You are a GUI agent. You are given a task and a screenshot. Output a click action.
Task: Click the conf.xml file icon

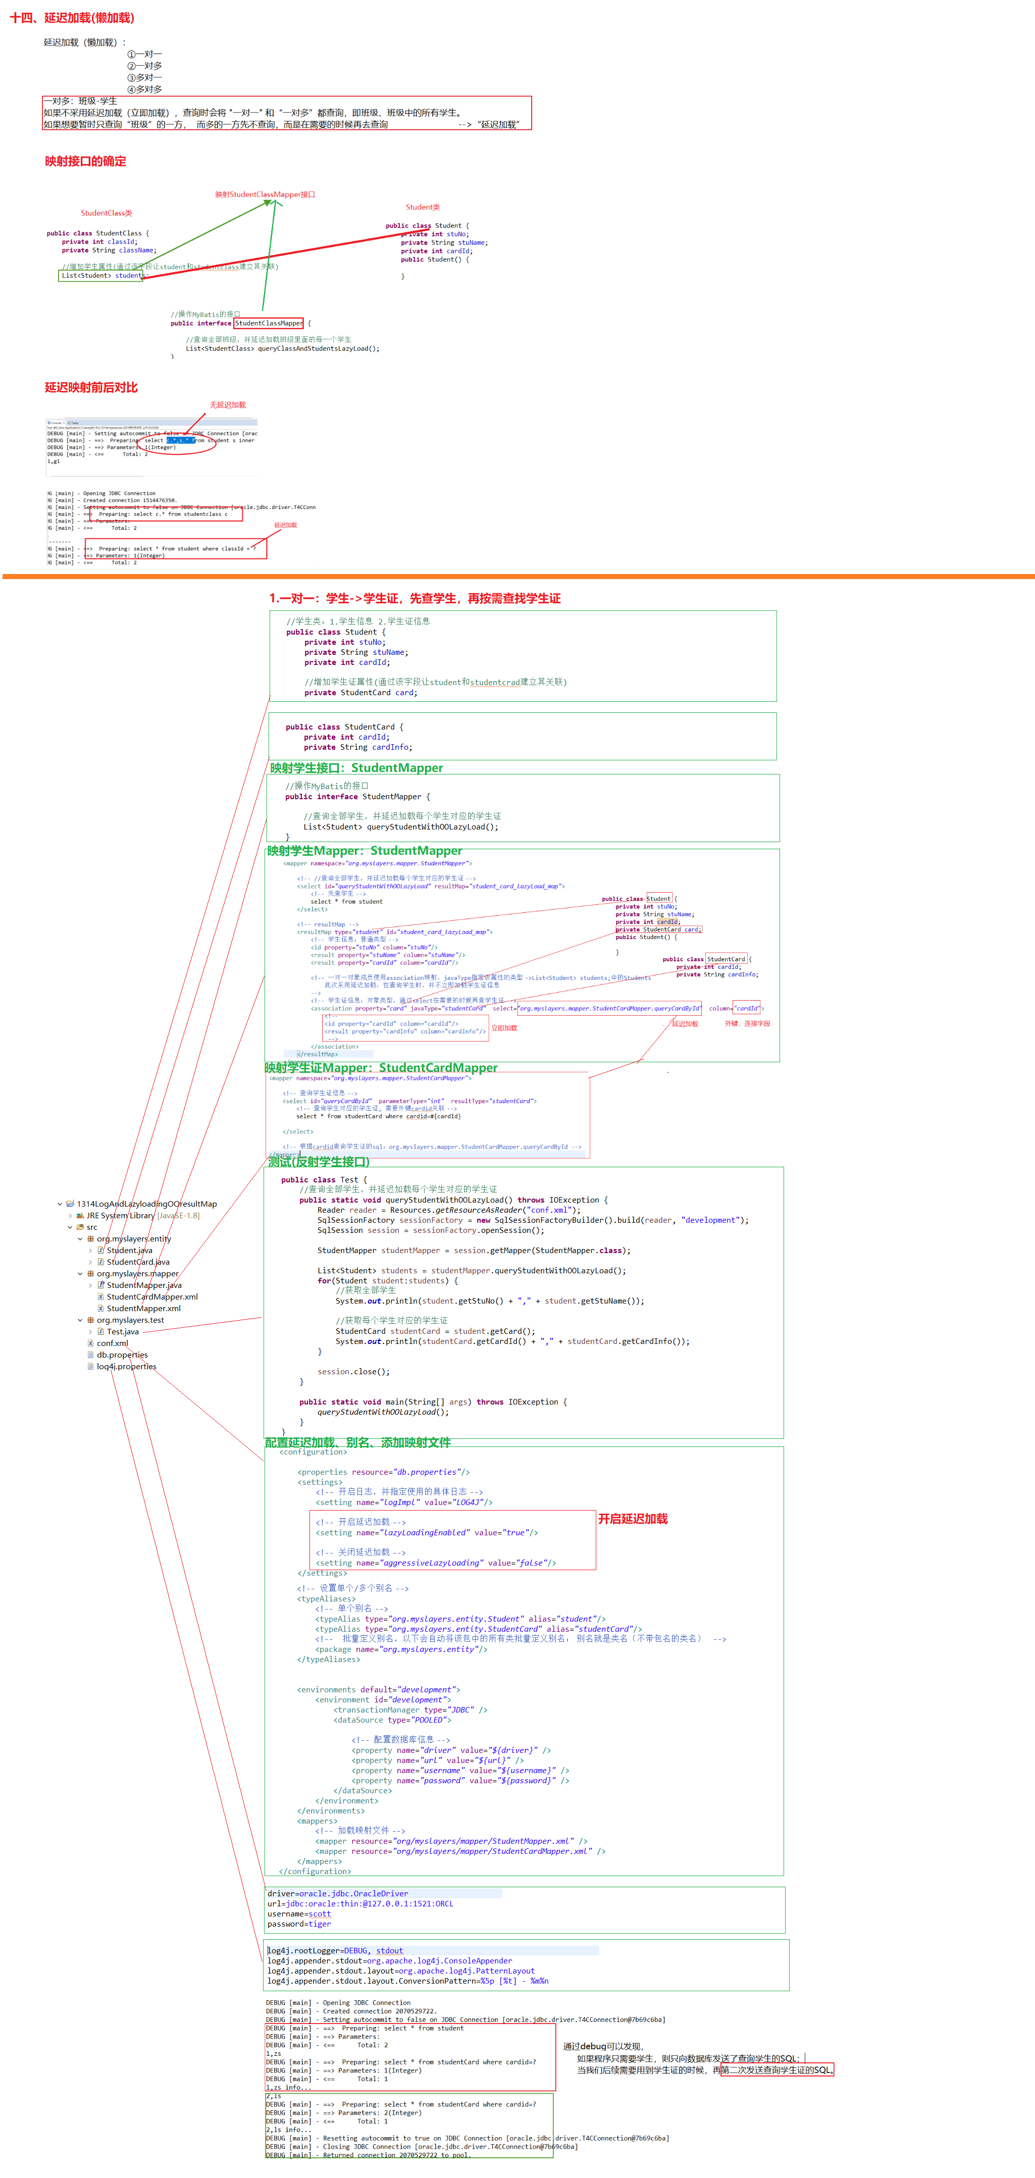coord(90,1343)
